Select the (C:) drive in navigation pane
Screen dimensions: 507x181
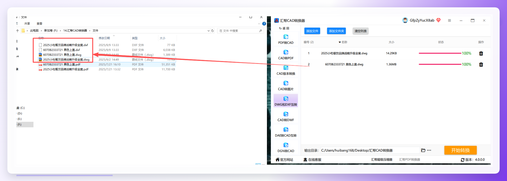pyautogui.click(x=21, y=108)
